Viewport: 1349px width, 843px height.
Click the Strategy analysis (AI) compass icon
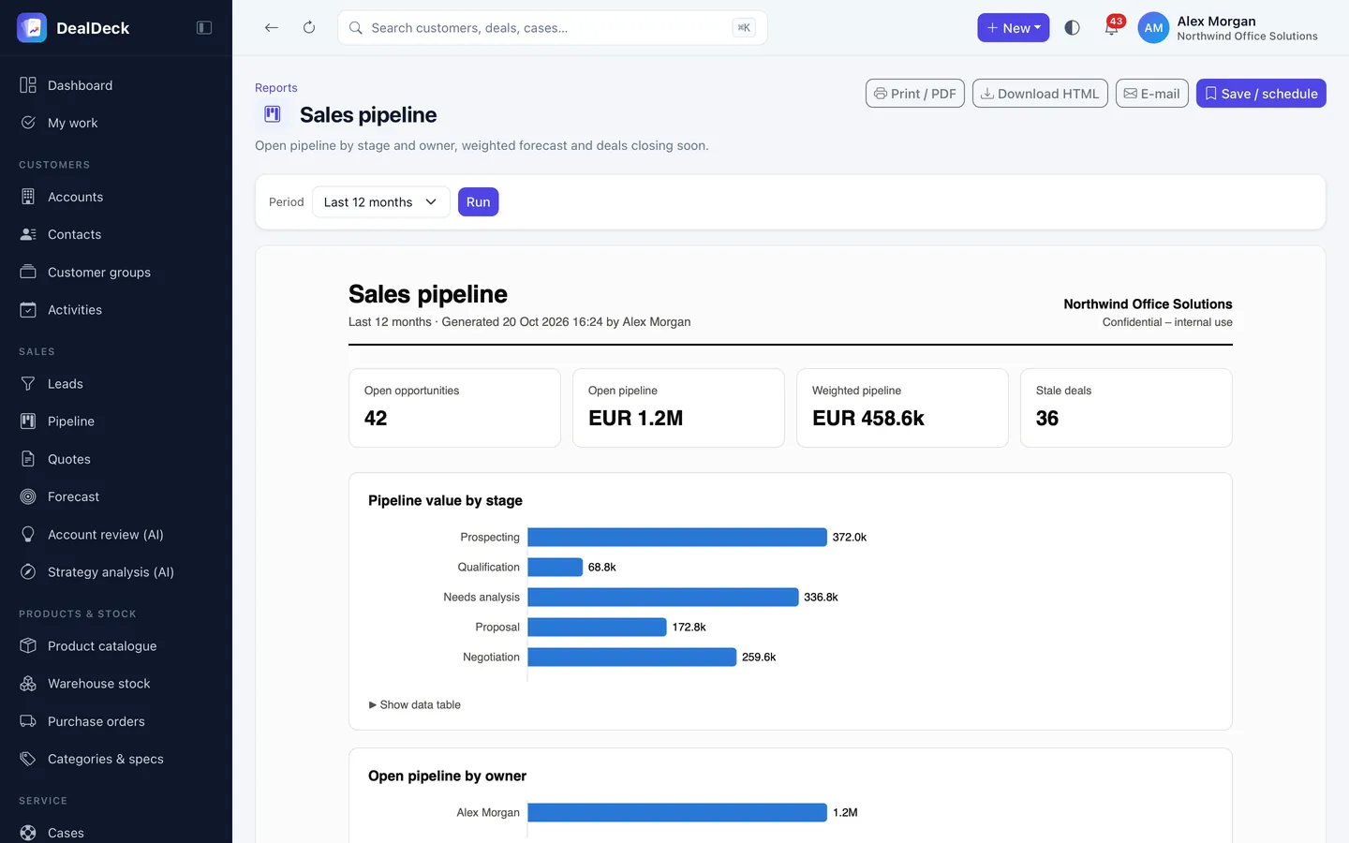coord(28,572)
